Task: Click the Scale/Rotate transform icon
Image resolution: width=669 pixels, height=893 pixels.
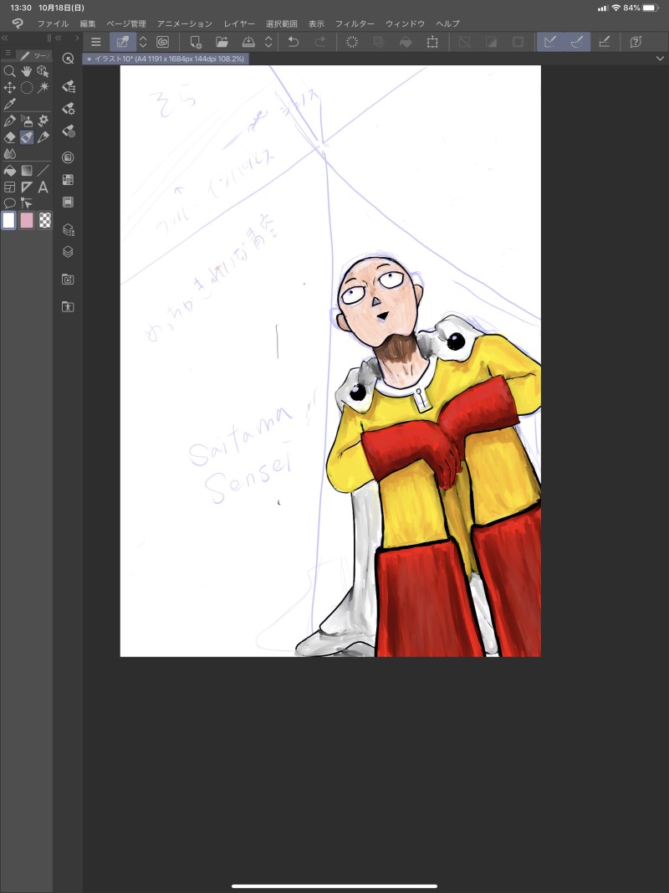Action: click(432, 42)
